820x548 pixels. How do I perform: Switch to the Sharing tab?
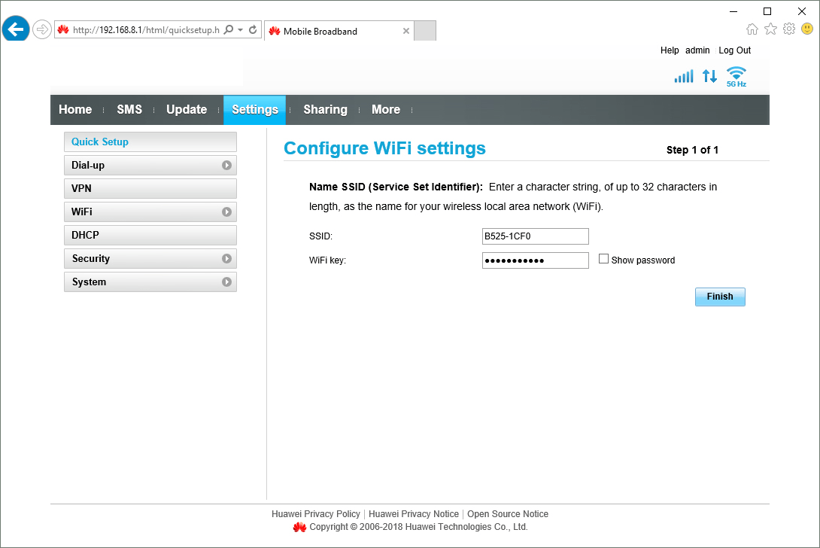click(x=325, y=109)
